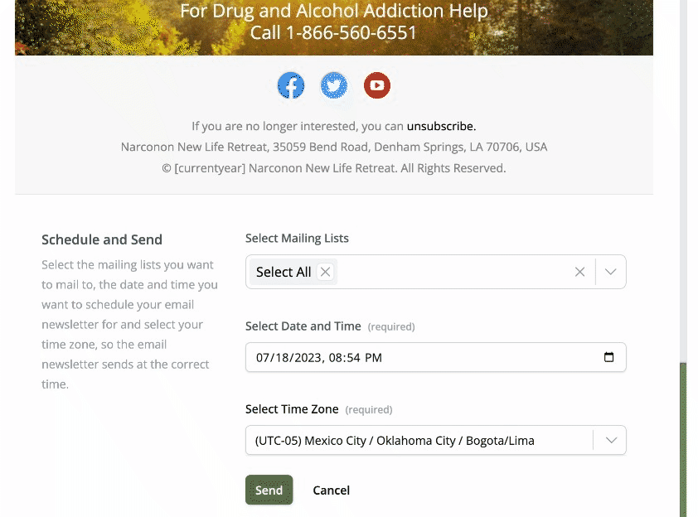Expand the time zone dropdown chevron
This screenshot has height=517, width=698.
pos(611,441)
